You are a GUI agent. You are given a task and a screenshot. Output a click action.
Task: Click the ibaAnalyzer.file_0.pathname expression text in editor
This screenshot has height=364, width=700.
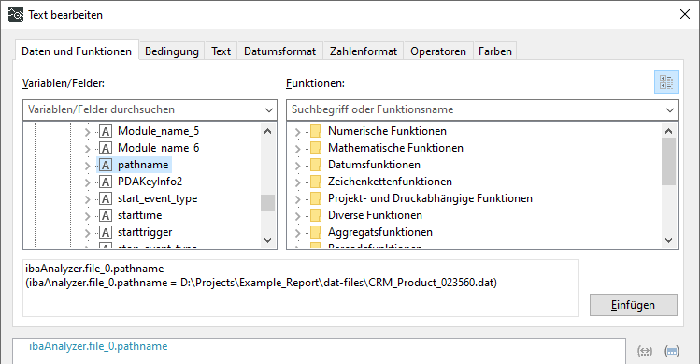pos(98,346)
